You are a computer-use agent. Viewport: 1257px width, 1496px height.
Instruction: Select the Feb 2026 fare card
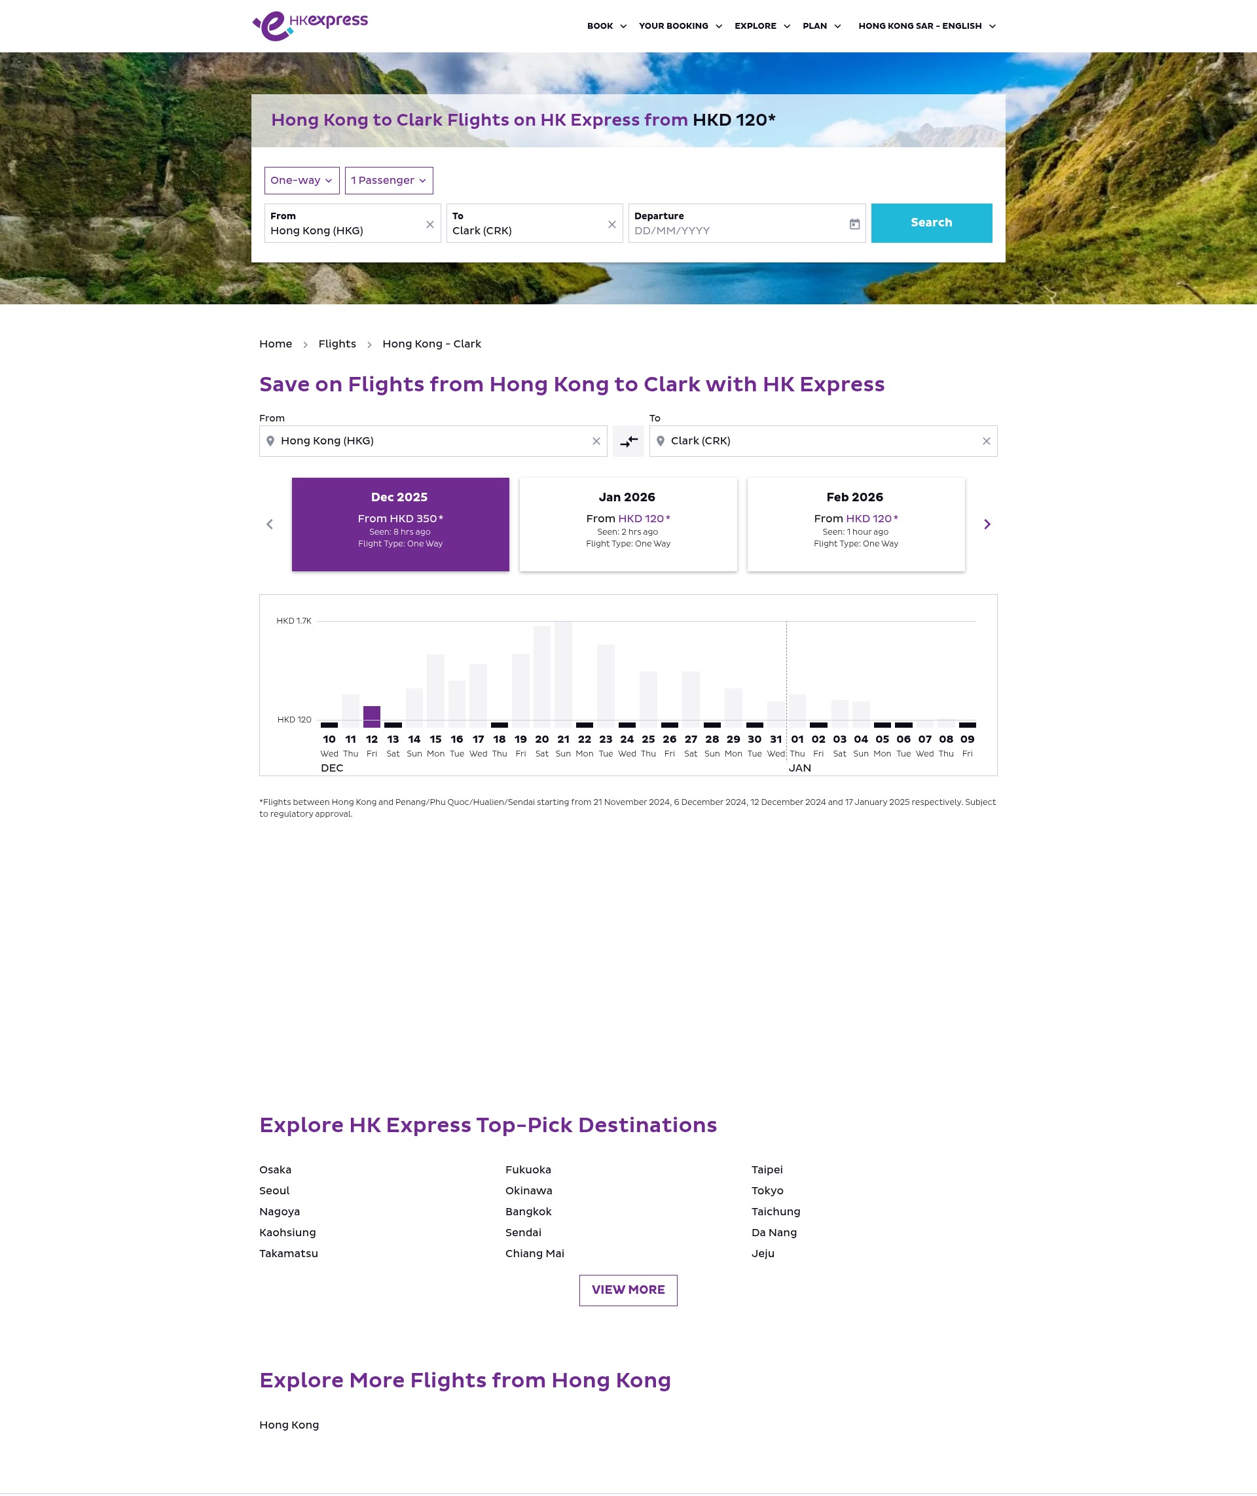[x=856, y=524]
